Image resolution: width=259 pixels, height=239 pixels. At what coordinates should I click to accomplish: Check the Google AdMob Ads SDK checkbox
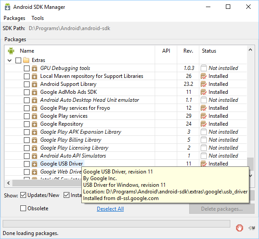(x=27, y=92)
